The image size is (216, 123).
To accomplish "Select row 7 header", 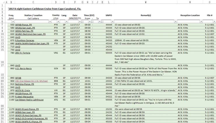I will pos(2,25).
